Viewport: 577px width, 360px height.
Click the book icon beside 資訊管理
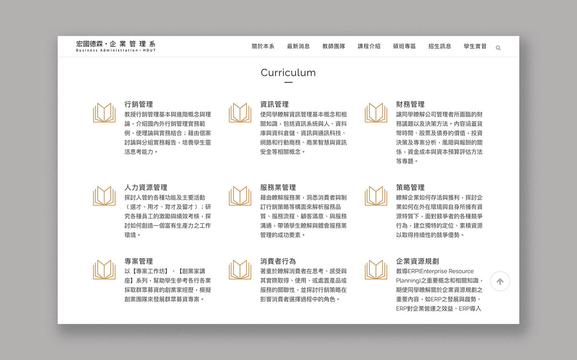(240, 113)
